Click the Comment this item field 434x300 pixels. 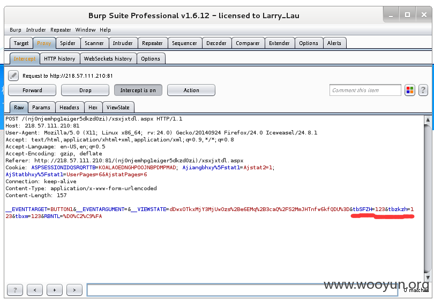(365, 90)
